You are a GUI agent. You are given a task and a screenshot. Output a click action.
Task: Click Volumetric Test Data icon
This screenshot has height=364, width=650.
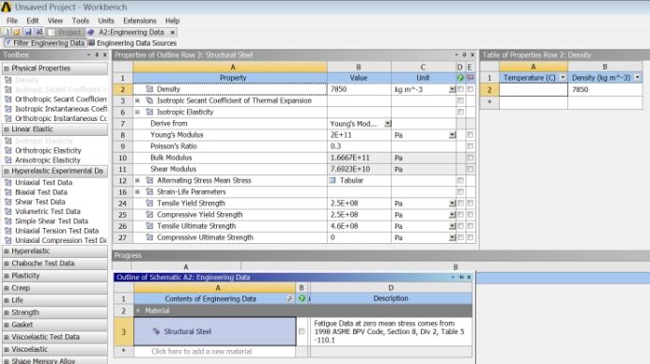8,212
